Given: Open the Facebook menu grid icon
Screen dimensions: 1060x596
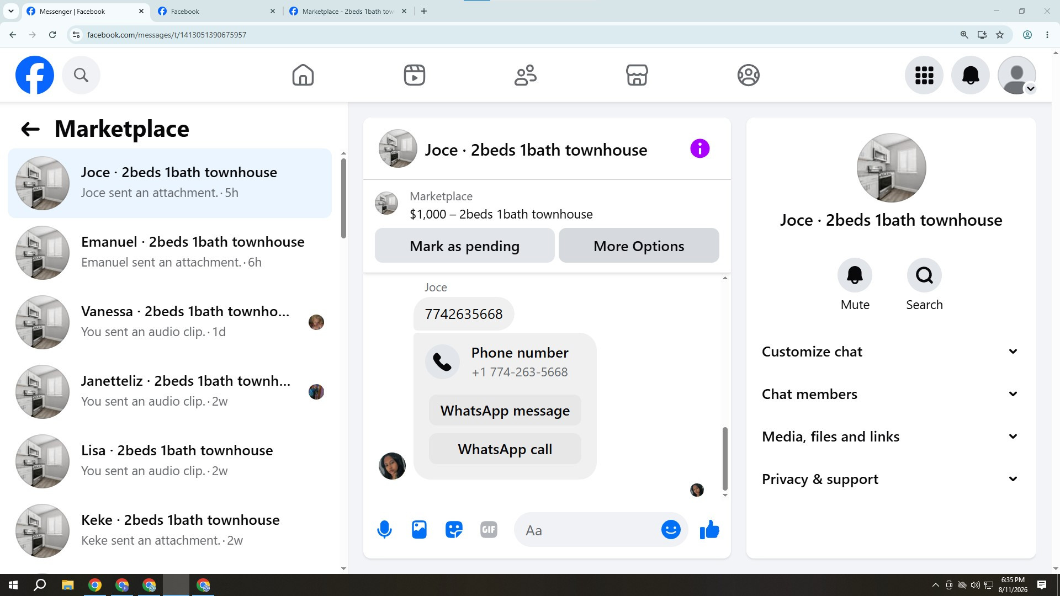Looking at the screenshot, I should [924, 75].
